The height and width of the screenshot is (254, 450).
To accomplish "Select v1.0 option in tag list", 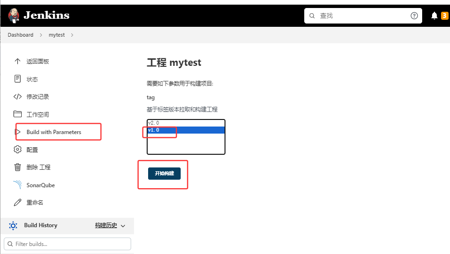I will [186, 130].
